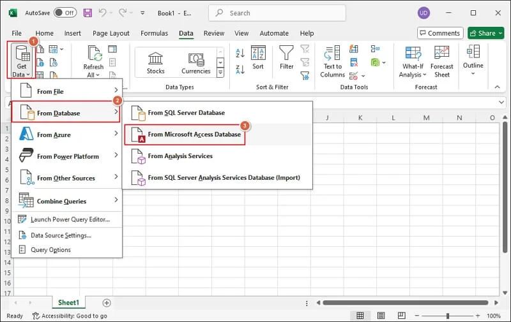Viewport: 511px width, 322px height.
Task: Click the green Share button
Action: 486,33
